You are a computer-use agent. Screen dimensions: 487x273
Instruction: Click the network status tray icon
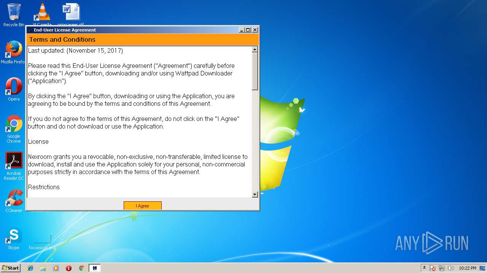[x=442, y=268]
